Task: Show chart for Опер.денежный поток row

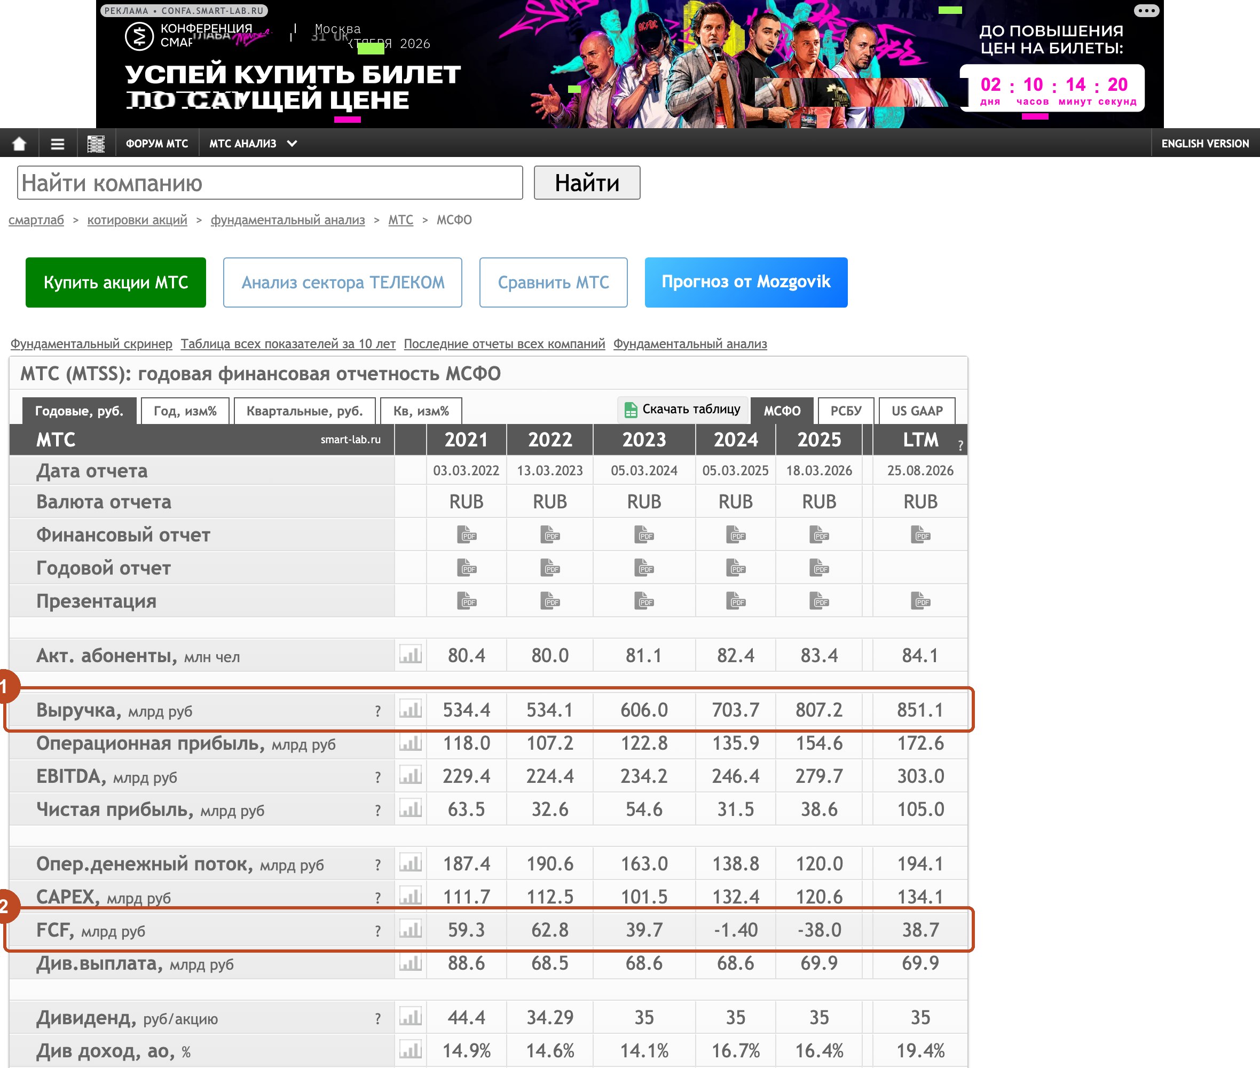Action: point(411,863)
